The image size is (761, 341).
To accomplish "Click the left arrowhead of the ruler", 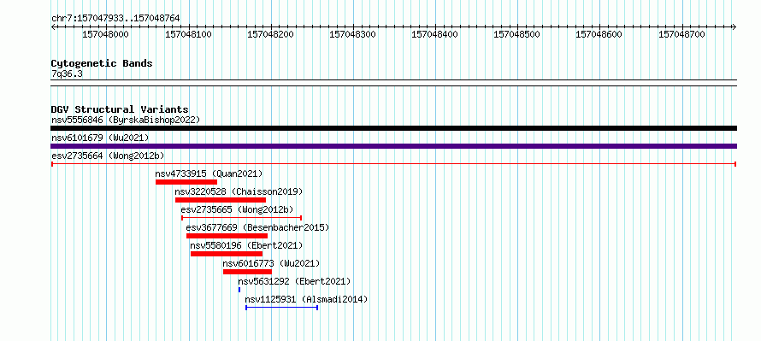I will (x=53, y=27).
